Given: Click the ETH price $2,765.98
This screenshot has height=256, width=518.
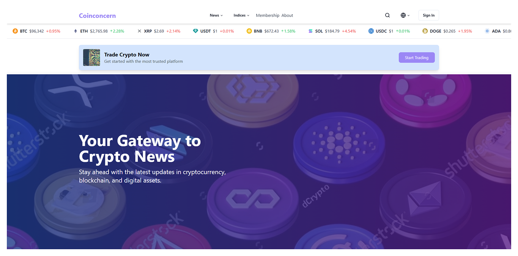Looking at the screenshot, I should [x=99, y=31].
